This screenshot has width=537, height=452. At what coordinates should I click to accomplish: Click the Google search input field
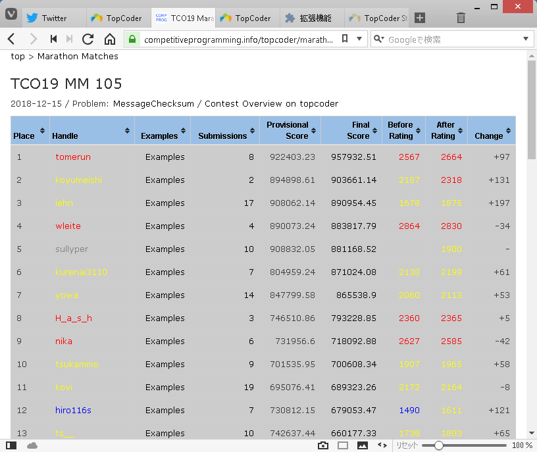453,39
